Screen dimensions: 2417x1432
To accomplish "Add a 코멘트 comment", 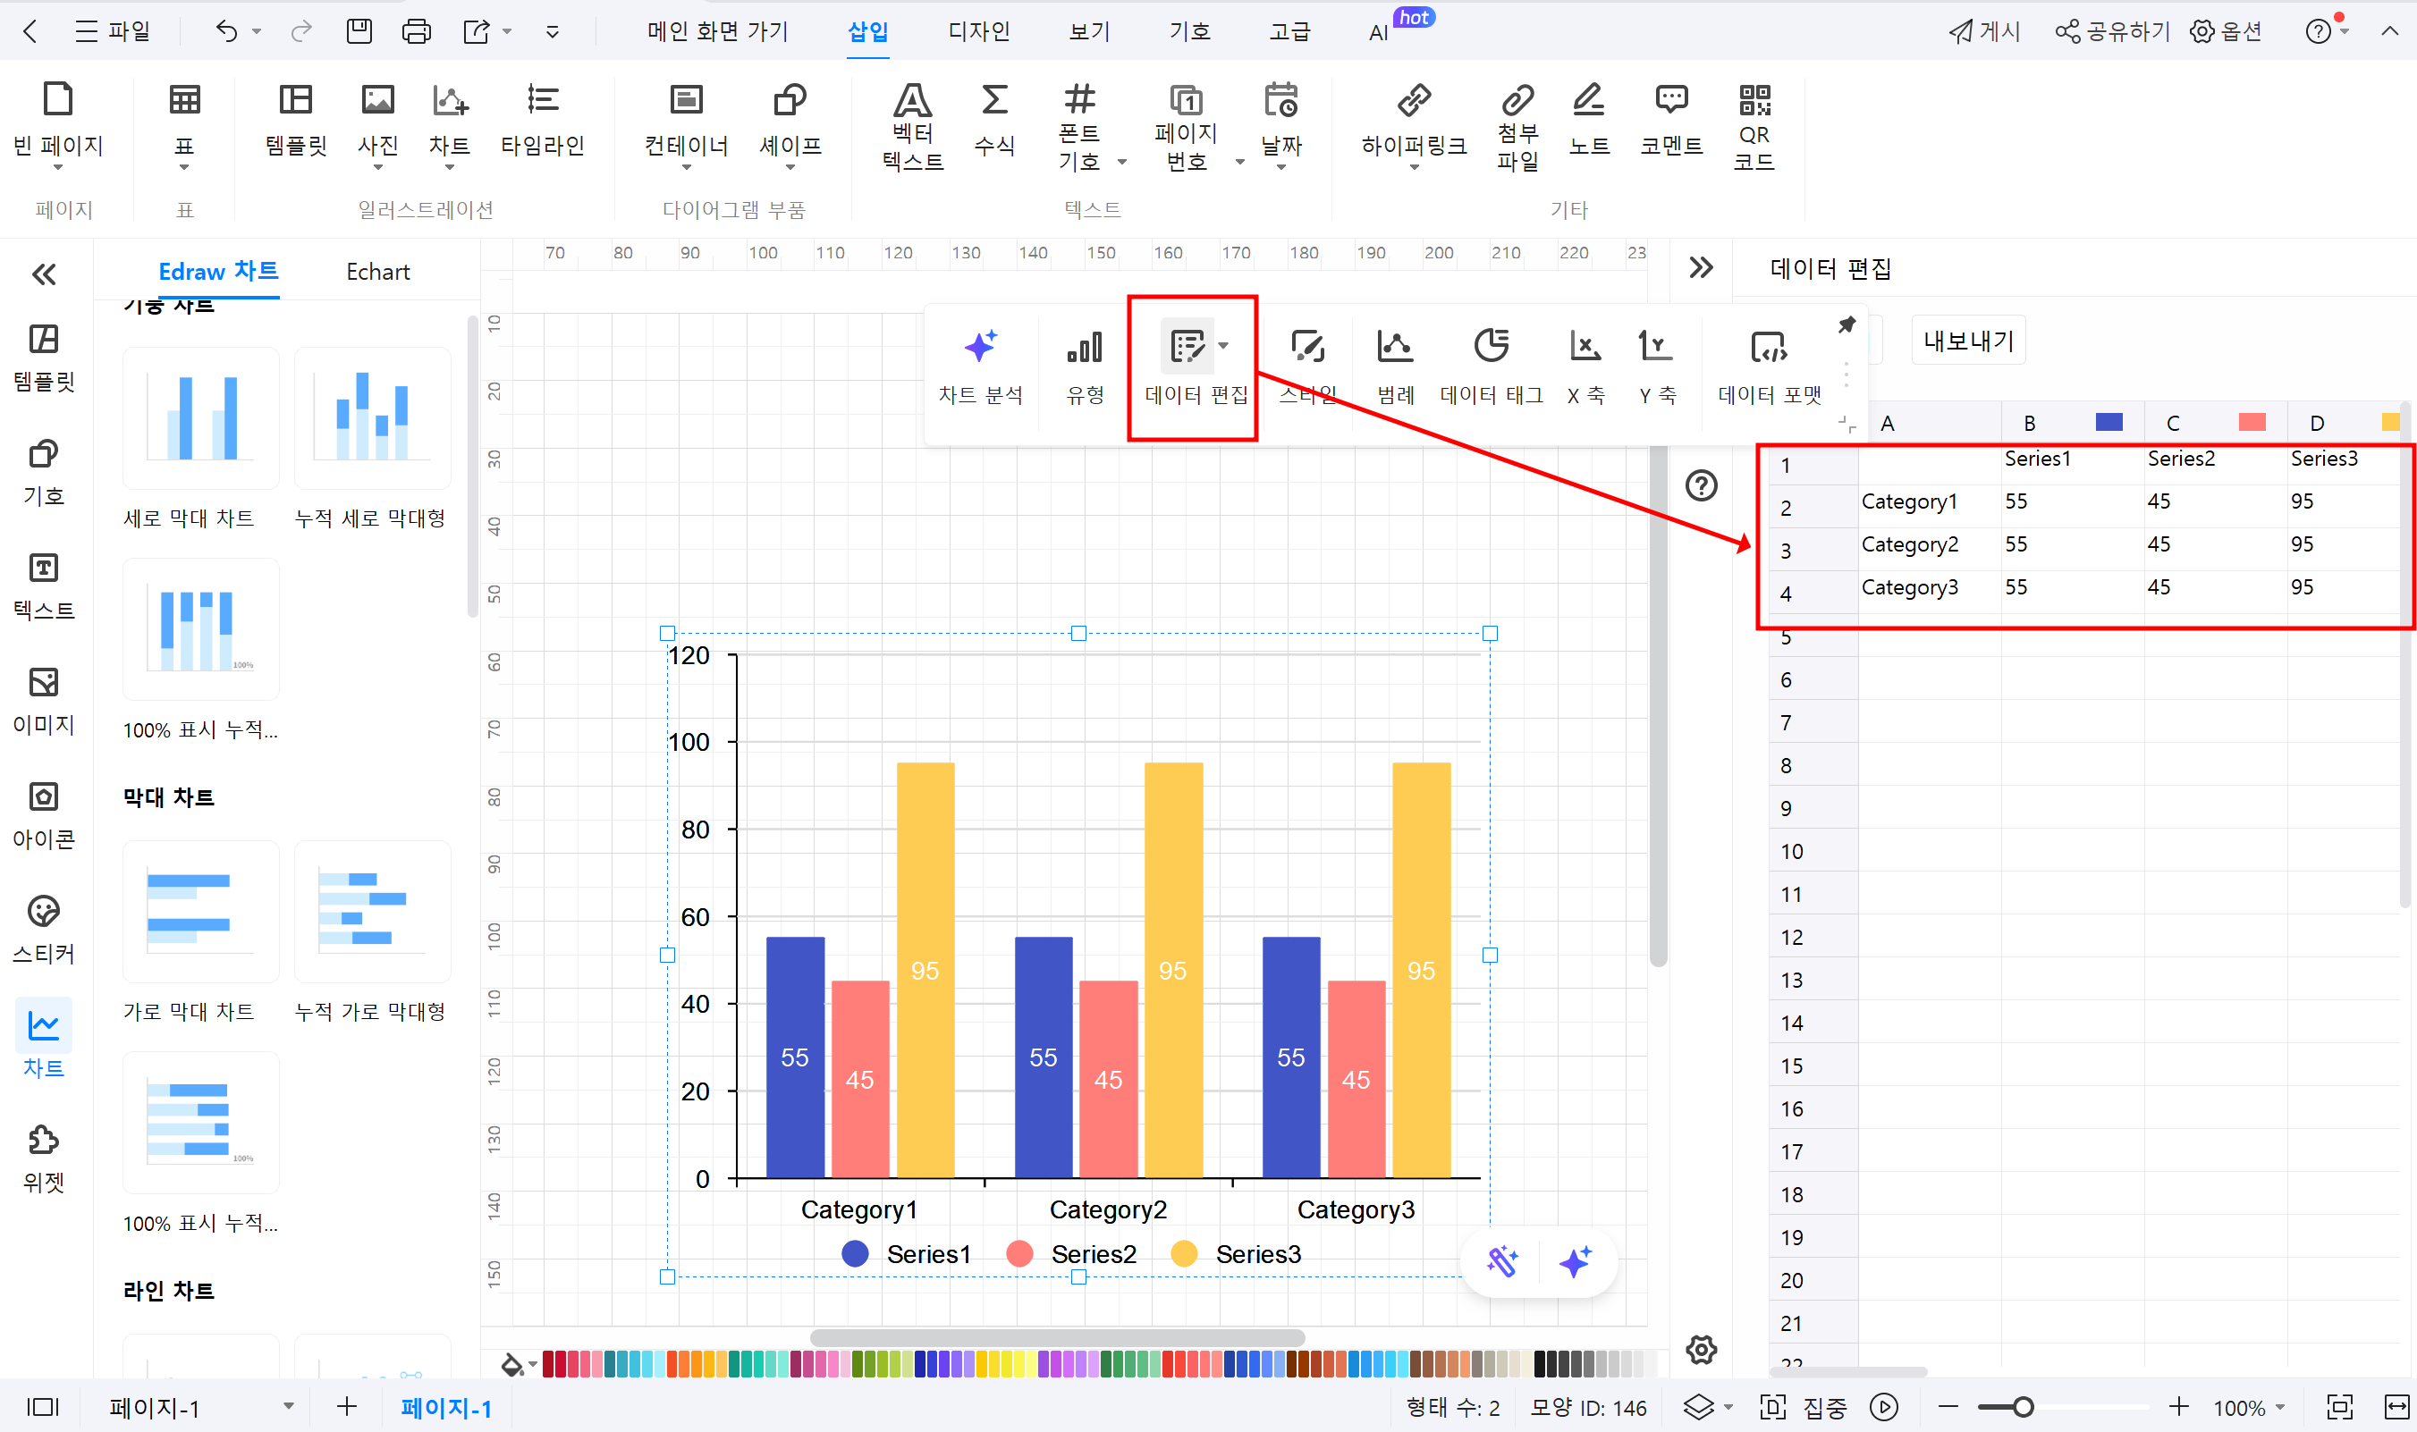I will [x=1672, y=120].
